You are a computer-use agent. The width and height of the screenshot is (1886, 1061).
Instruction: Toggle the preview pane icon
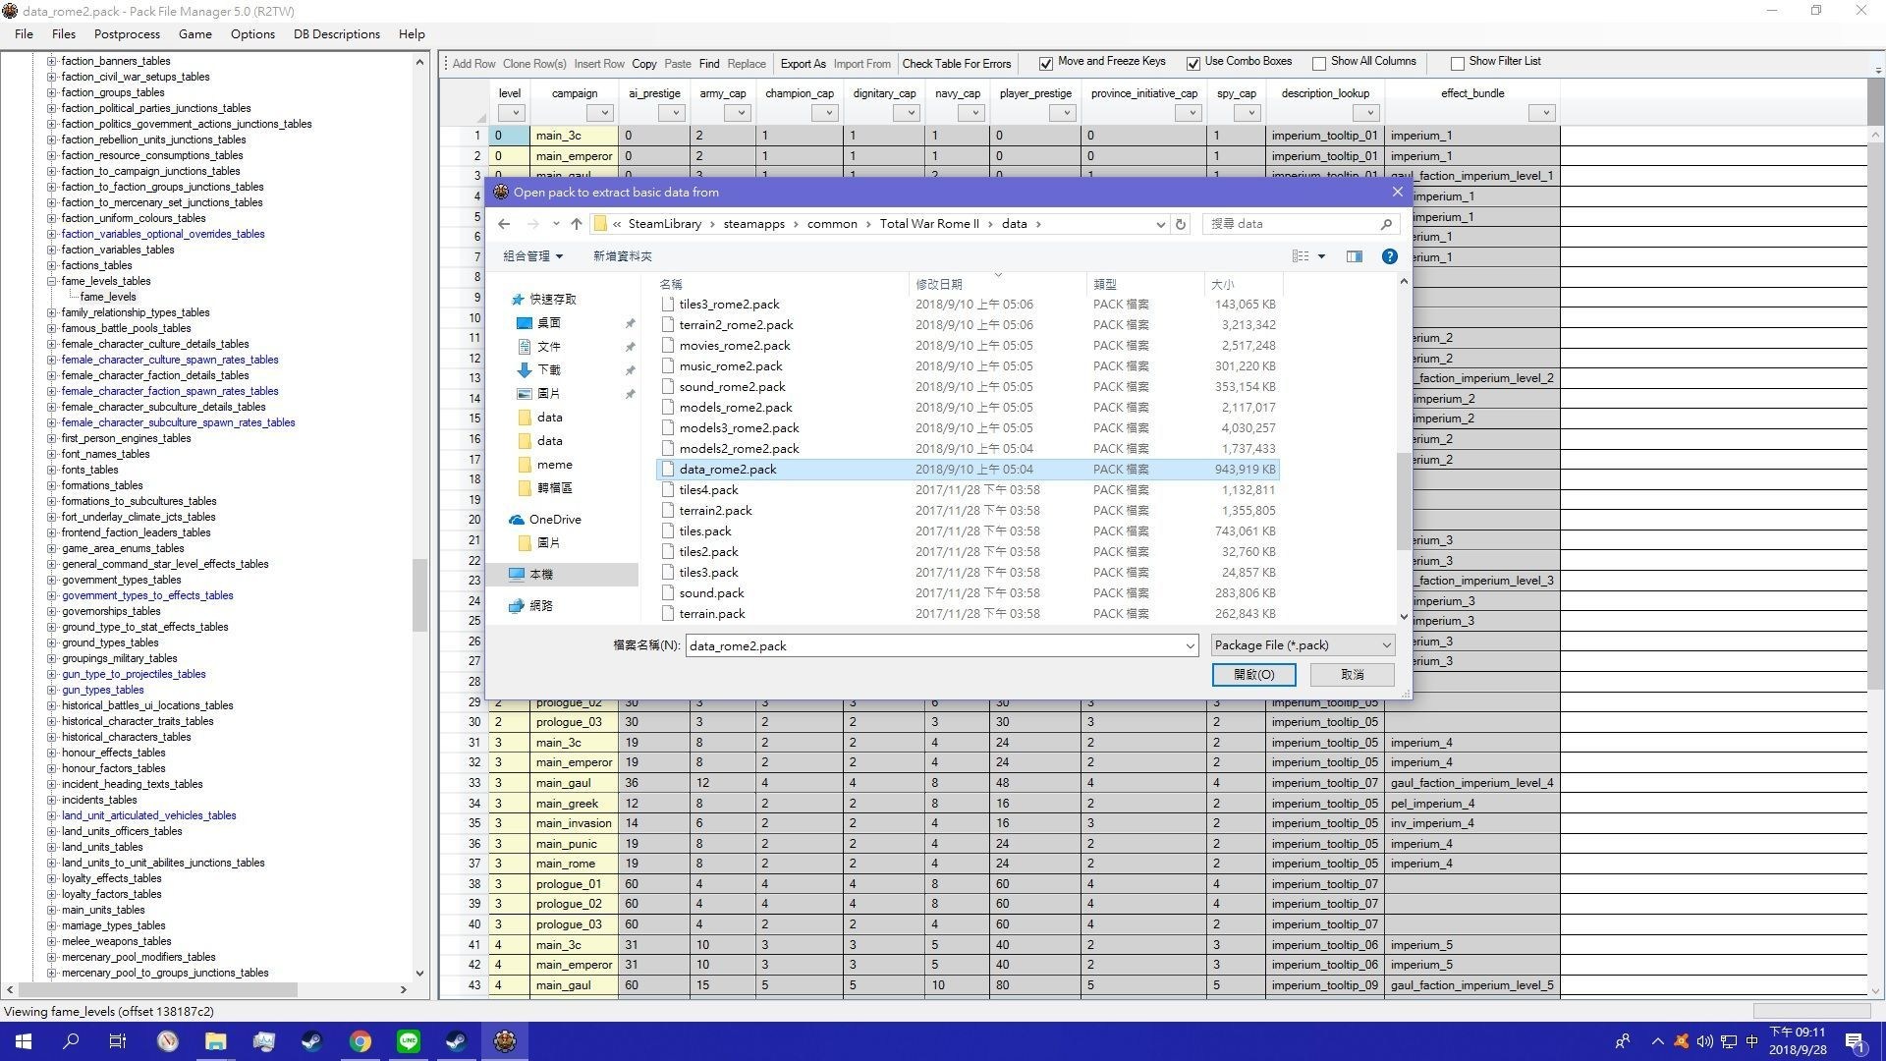[x=1354, y=256]
